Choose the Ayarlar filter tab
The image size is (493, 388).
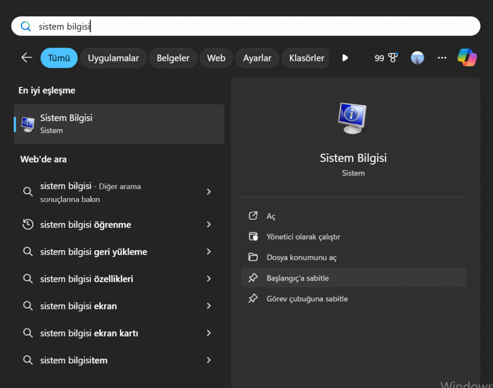click(257, 58)
